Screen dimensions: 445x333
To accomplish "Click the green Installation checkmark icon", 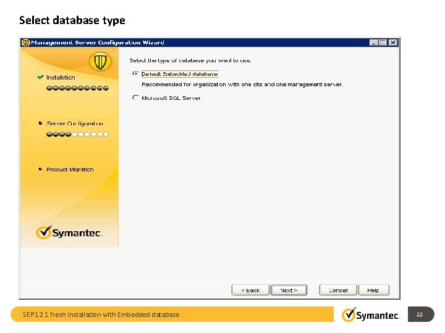I will [x=40, y=77].
